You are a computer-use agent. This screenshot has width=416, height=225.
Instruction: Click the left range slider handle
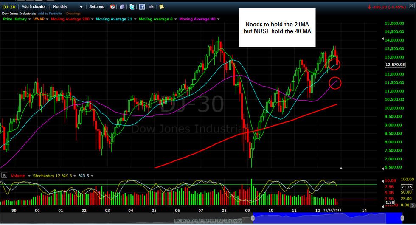[x=253, y=218]
